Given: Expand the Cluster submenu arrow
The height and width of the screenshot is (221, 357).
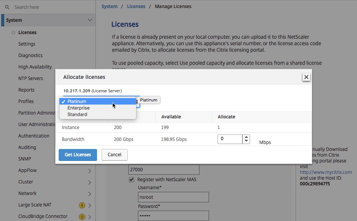Looking at the screenshot, I should point(90,182).
